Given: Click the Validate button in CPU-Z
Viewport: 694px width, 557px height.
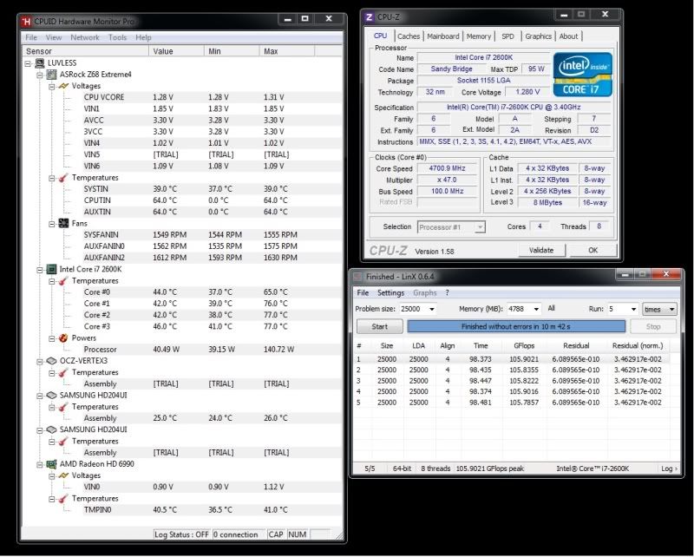Looking at the screenshot, I should (x=541, y=250).
